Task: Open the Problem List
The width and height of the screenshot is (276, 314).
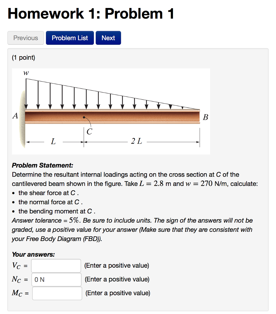Action: tap(70, 38)
